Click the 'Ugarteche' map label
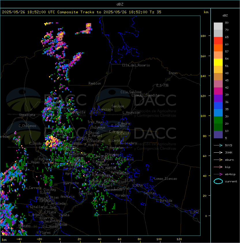This screenshot has height=243, width=240. [71, 183]
